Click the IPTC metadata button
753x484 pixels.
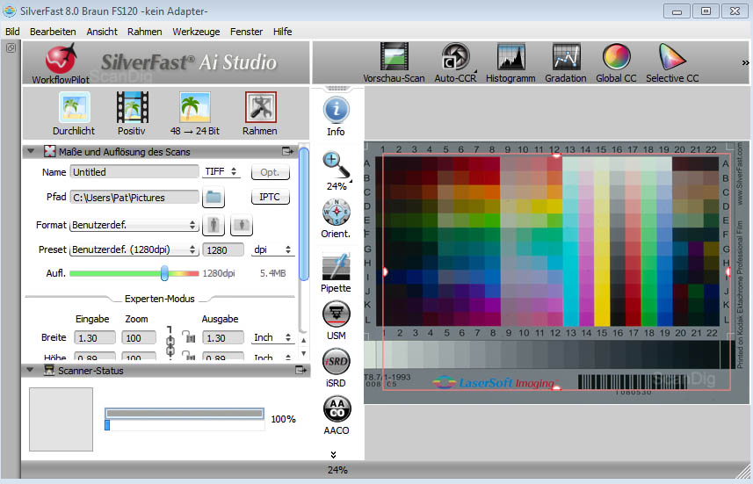[x=271, y=197]
